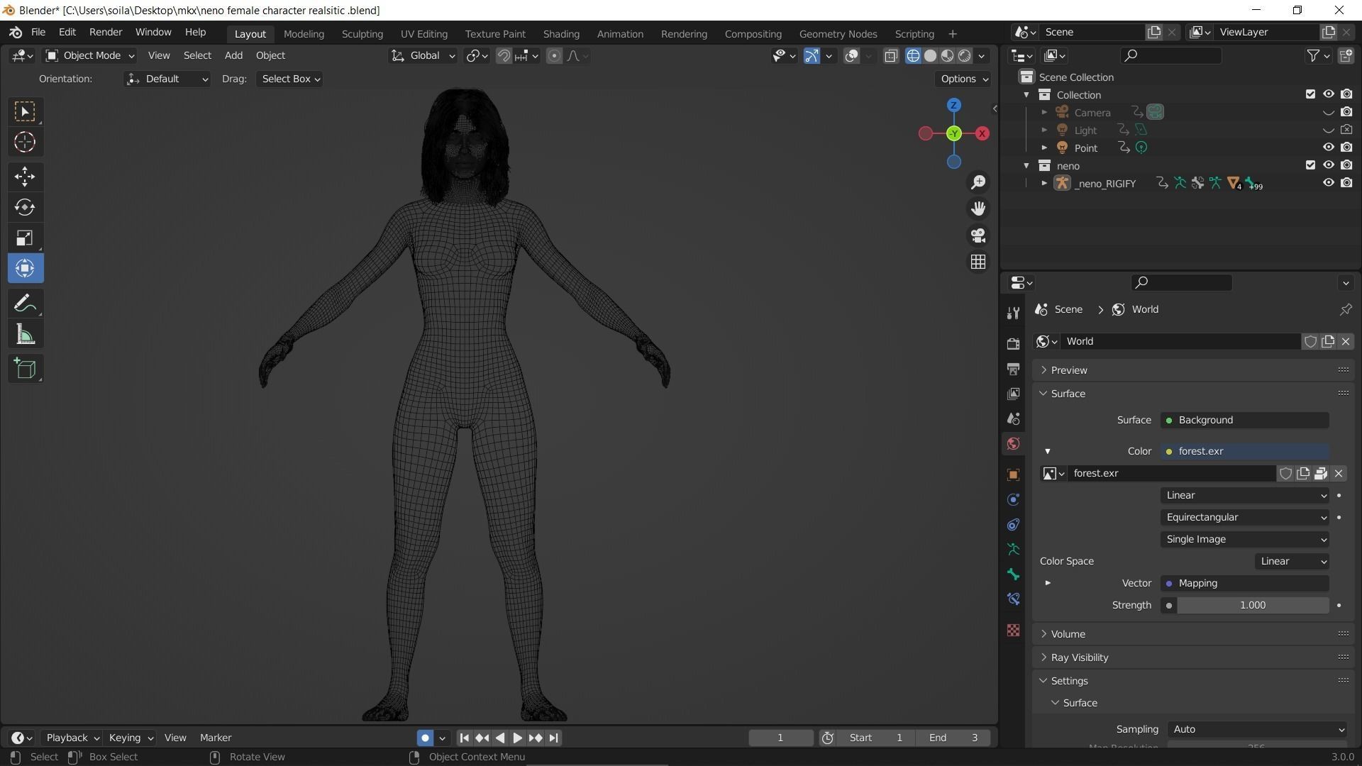
Task: Click the timeline play button
Action: (x=518, y=738)
